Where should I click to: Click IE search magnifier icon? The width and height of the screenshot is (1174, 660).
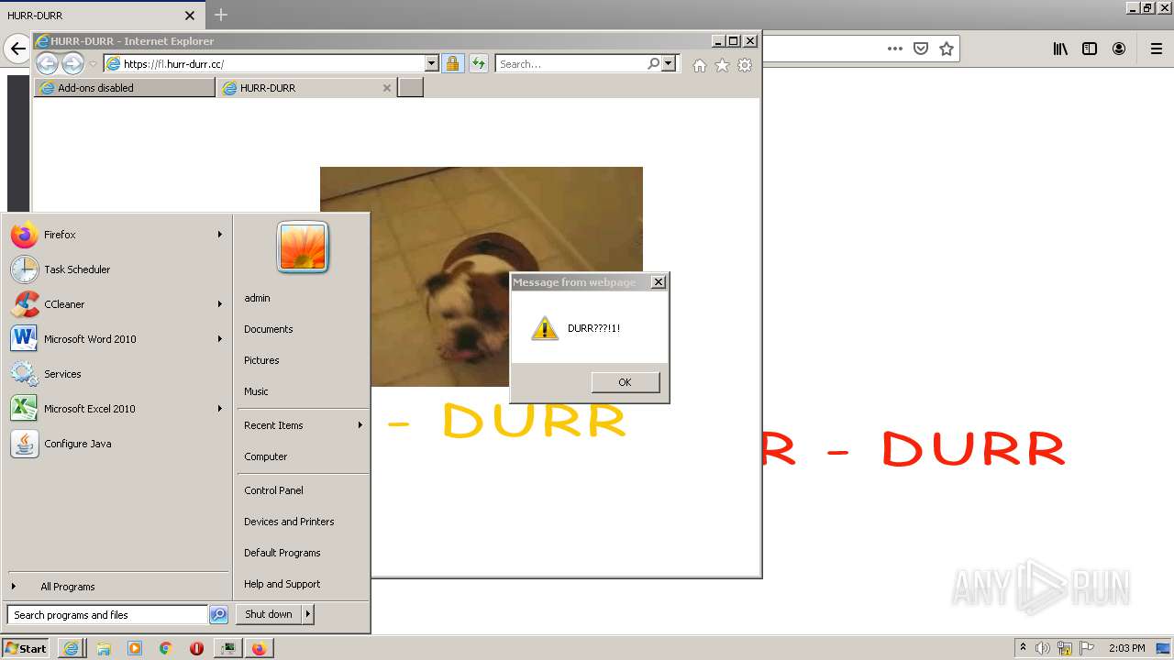tap(653, 64)
